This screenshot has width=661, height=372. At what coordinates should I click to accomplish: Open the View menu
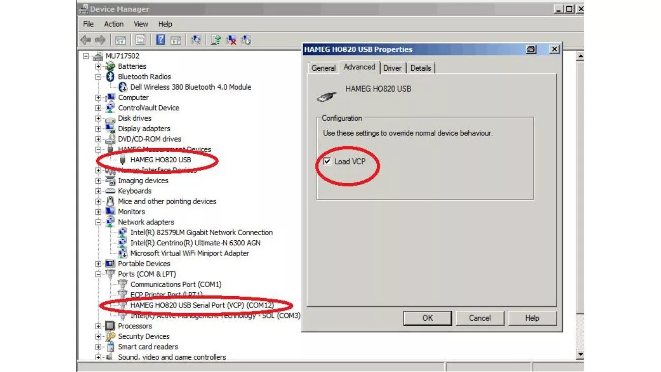coord(141,24)
